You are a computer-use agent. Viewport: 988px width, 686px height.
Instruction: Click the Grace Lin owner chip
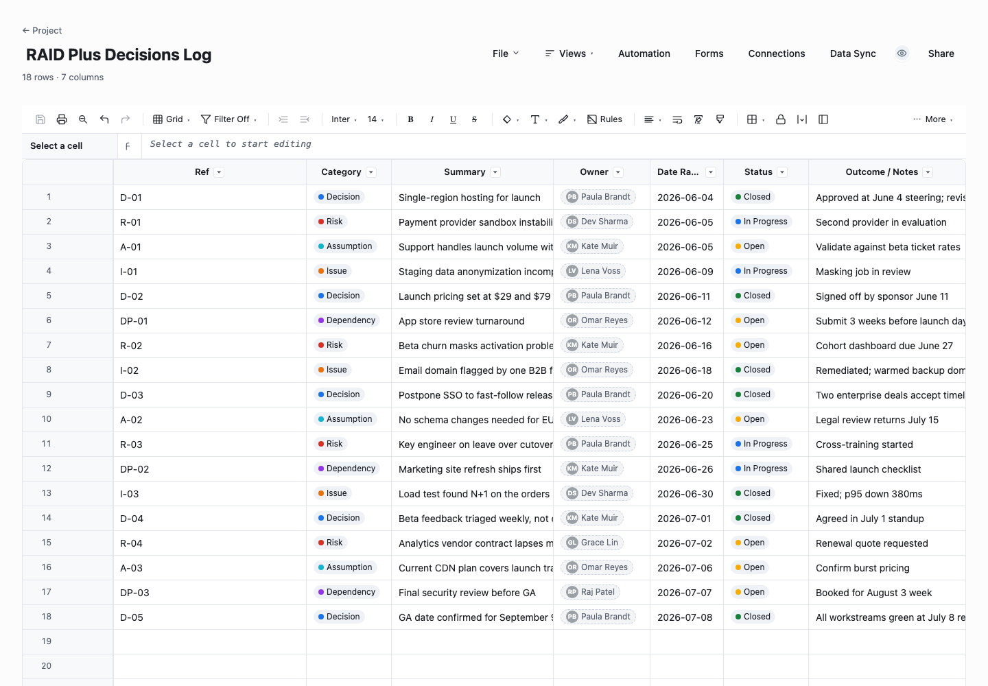click(592, 543)
